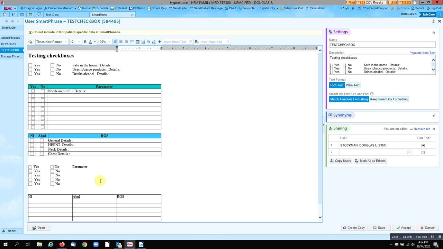Center align text in the editor

coord(121,42)
